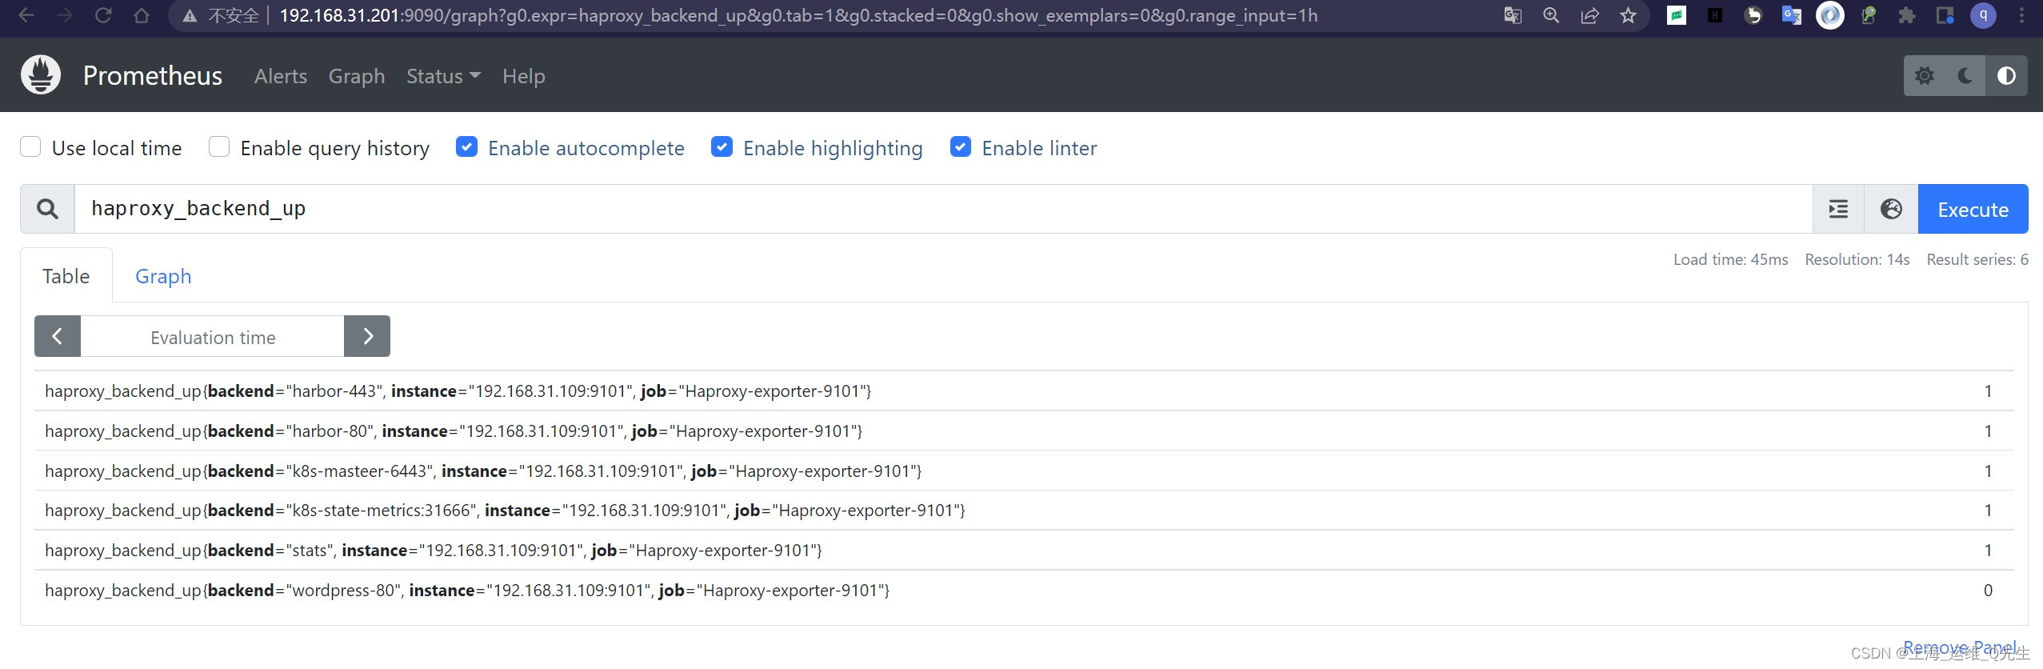Select the k8s-masteer-6443 backend result row
The height and width of the screenshot is (669, 2043).
point(1024,471)
